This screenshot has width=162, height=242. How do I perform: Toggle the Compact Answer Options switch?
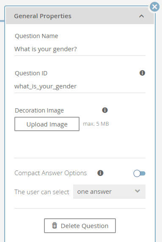[x=140, y=173]
